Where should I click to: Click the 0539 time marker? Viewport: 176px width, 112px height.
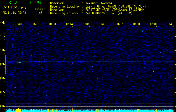pyautogui.click(x=153, y=24)
